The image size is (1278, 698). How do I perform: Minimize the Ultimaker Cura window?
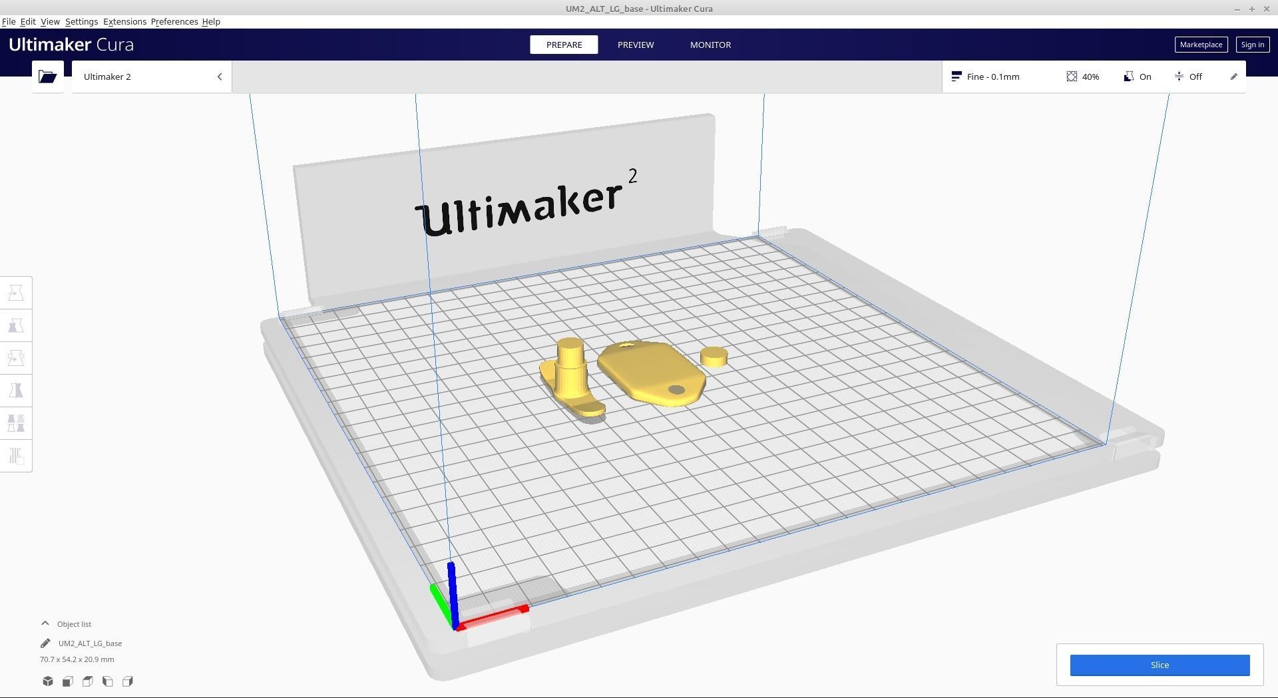point(1237,9)
